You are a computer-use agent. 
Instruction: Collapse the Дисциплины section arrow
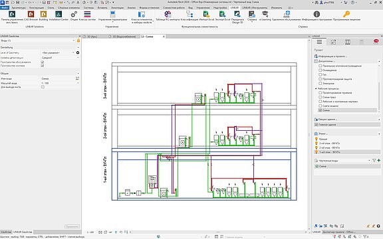coord(379,61)
